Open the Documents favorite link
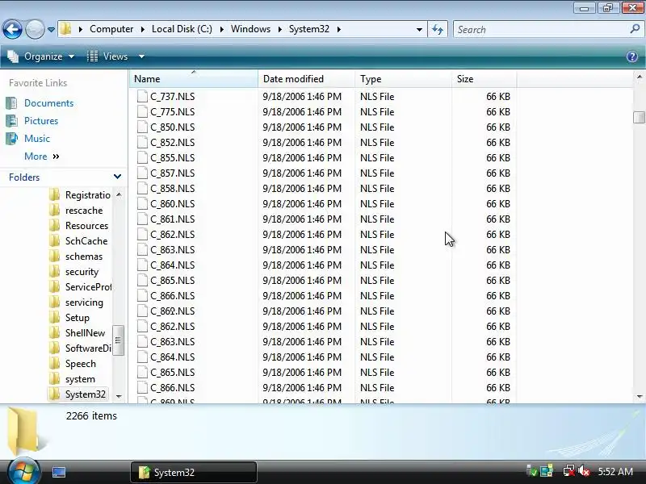This screenshot has height=484, width=646. coord(48,103)
